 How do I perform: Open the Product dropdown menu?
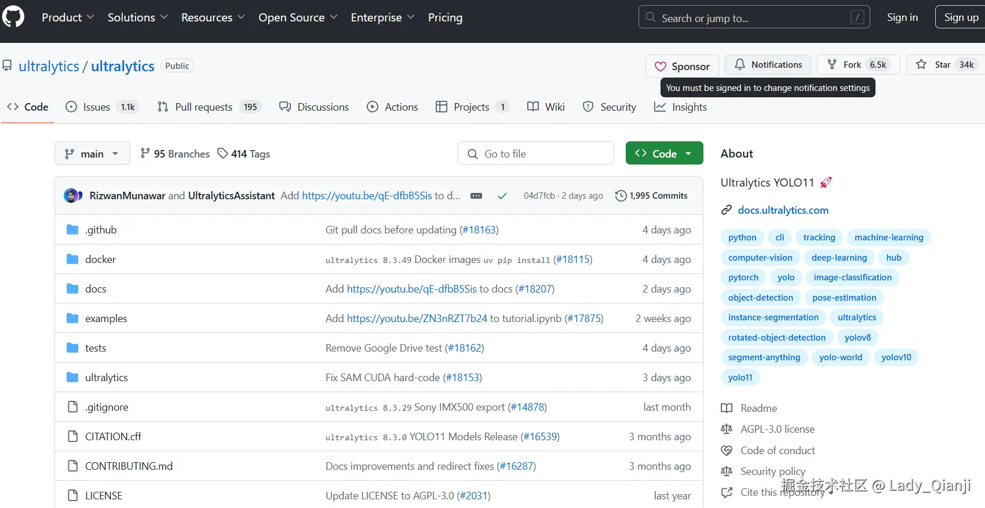[x=68, y=17]
